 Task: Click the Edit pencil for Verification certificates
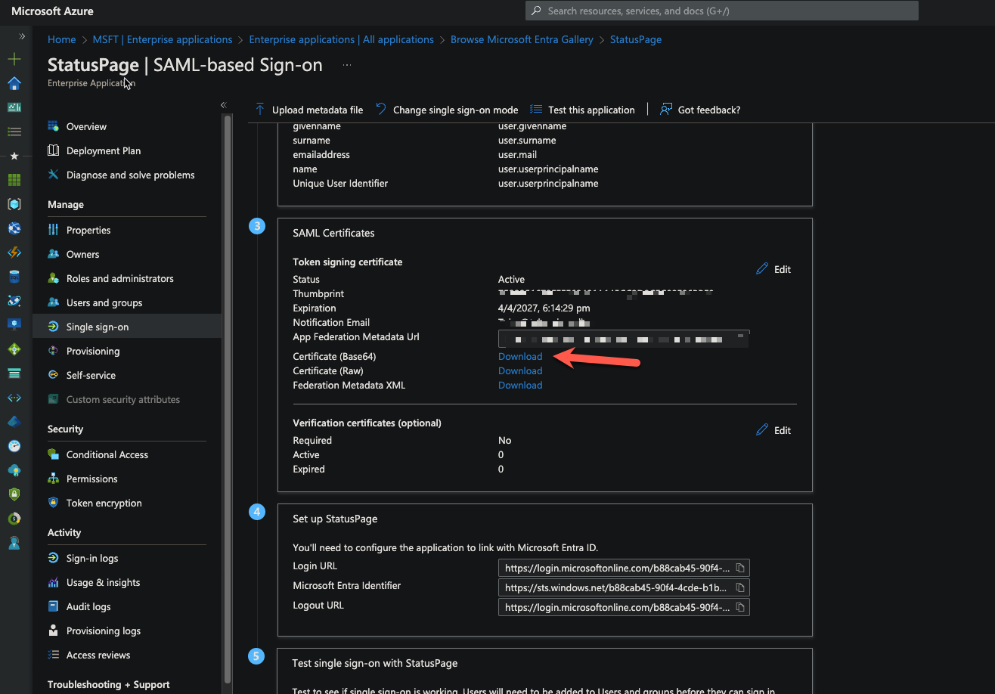[x=773, y=430]
